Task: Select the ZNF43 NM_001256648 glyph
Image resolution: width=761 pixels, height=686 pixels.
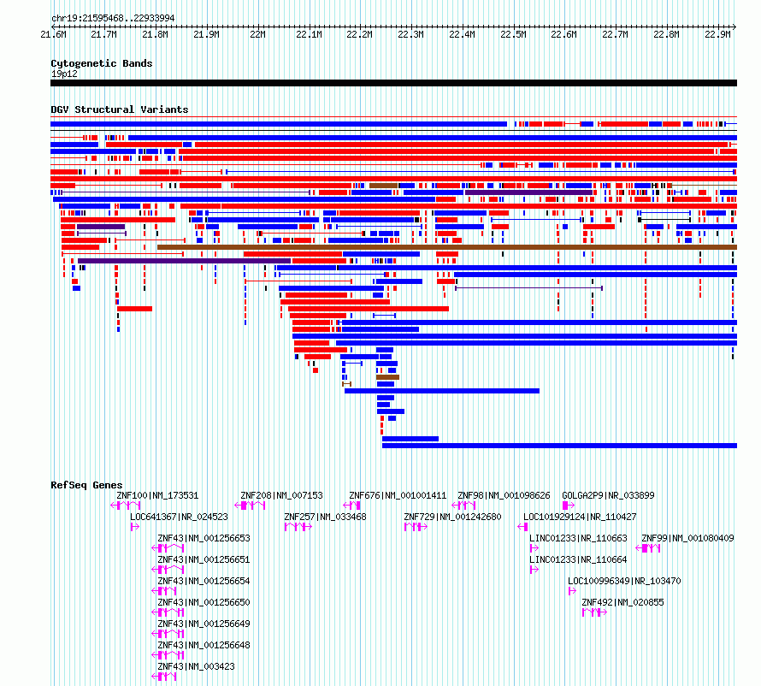Action: 168,655
